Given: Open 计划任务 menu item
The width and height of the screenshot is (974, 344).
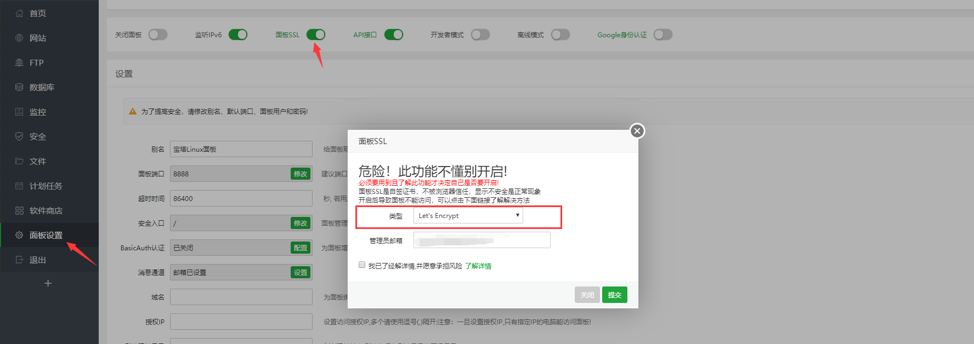Looking at the screenshot, I should (x=46, y=186).
